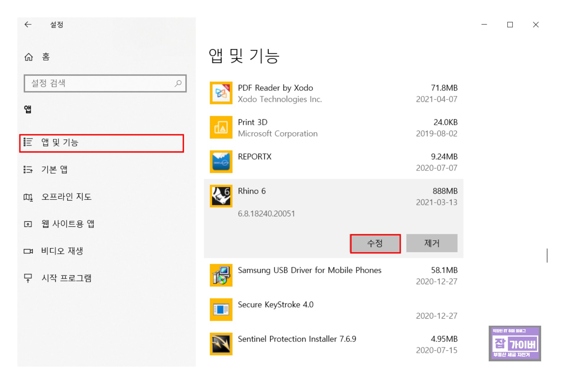Click the Rhino 6 app icon
This screenshot has height=384, width=565.
(x=221, y=196)
